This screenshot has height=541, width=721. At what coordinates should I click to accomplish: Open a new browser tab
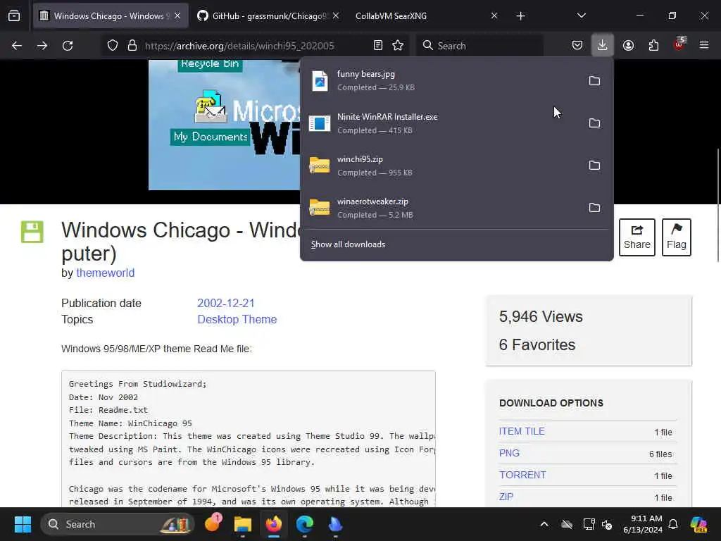tap(520, 16)
